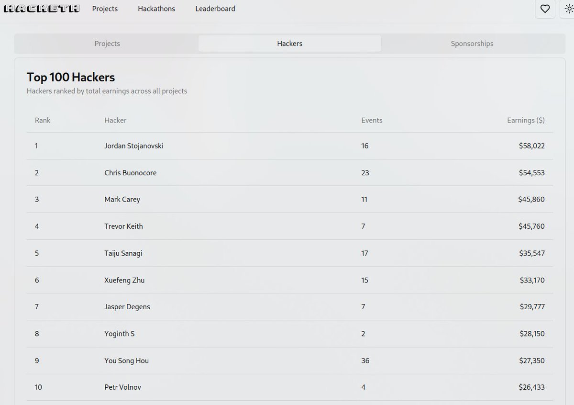
Task: Click events count 15 for Xuefeng Zhu
Action: (364, 280)
